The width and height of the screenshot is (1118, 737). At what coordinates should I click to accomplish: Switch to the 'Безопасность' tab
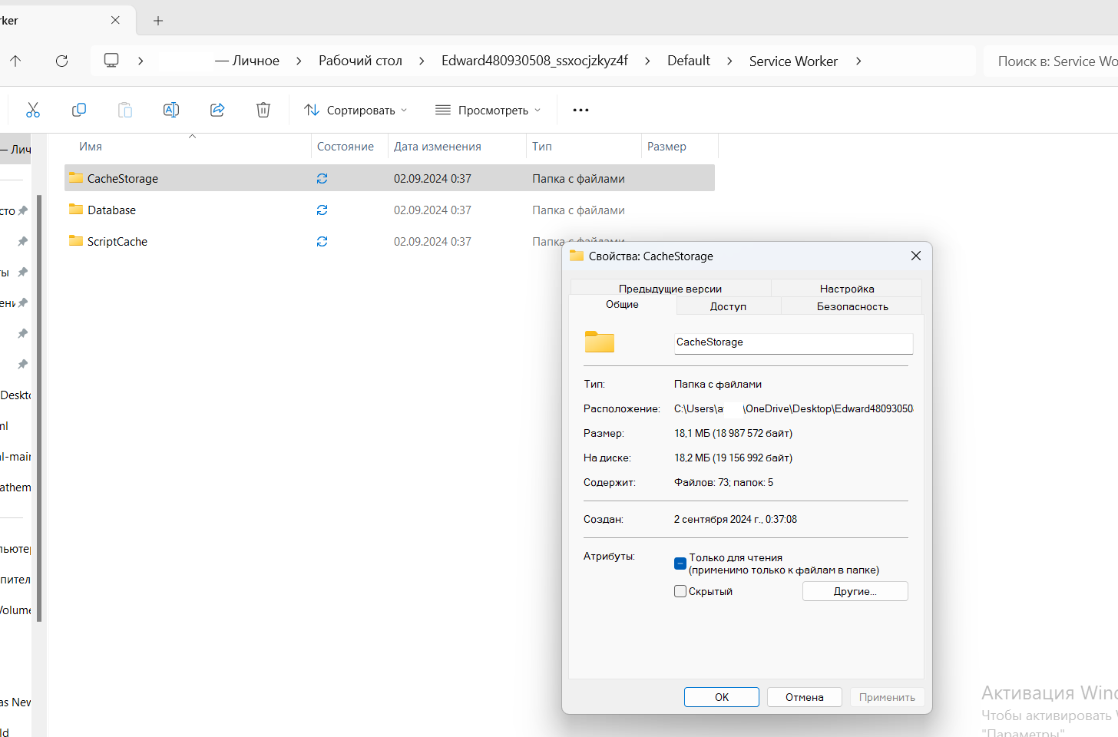point(852,306)
